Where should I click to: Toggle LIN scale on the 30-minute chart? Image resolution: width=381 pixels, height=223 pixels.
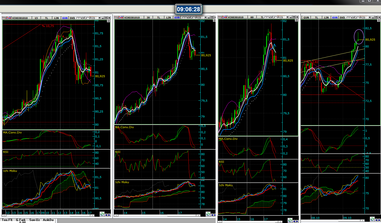click(x=168, y=17)
